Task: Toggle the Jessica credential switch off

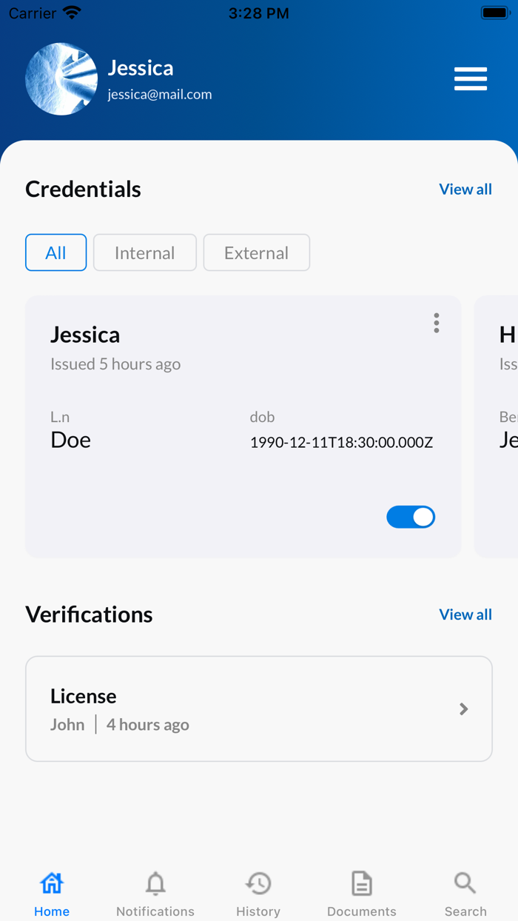Action: [x=411, y=517]
